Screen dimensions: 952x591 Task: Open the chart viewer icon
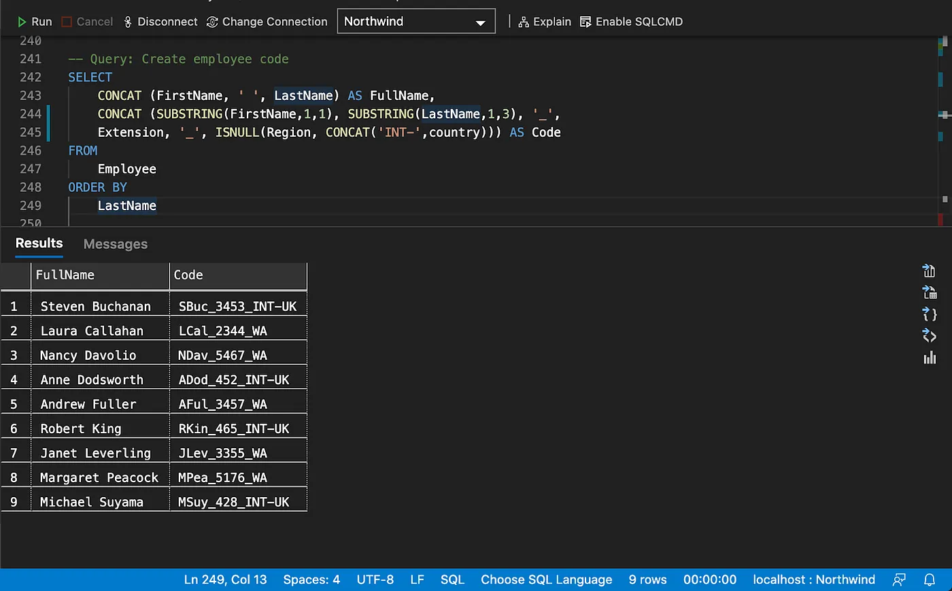[930, 358]
